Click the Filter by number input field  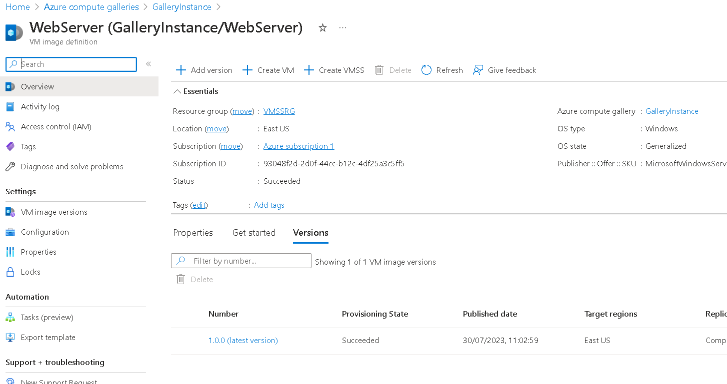[x=241, y=261]
